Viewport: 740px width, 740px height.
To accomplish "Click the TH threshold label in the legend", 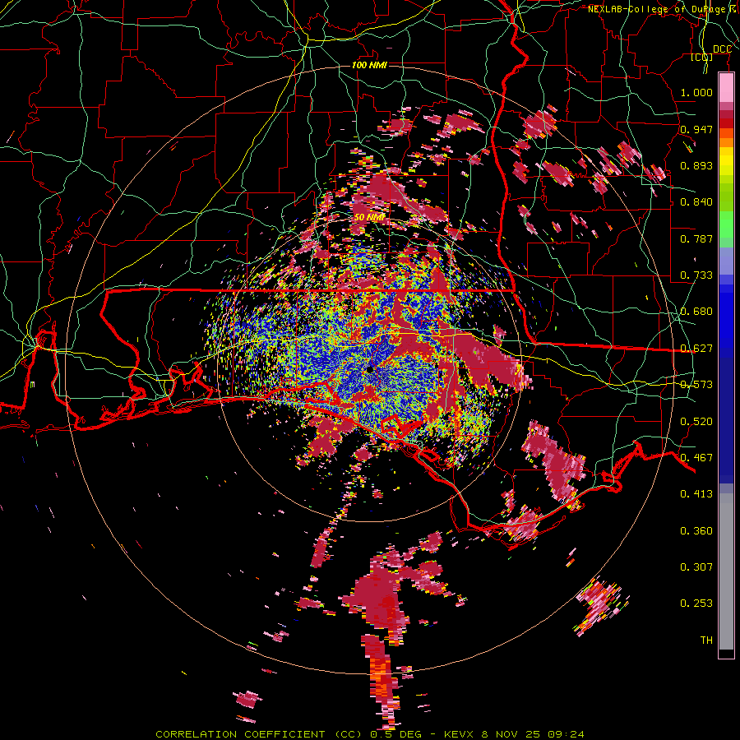I will tap(706, 641).
